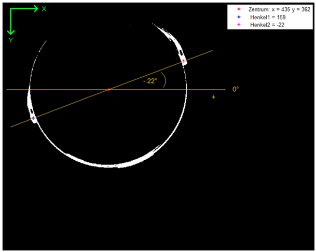316x252 pixels.
Task: Click the green Y axis label
Action: 10,39
